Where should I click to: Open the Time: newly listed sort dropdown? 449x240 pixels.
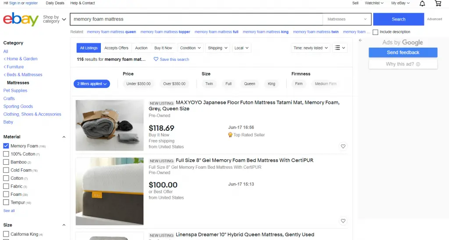point(310,48)
